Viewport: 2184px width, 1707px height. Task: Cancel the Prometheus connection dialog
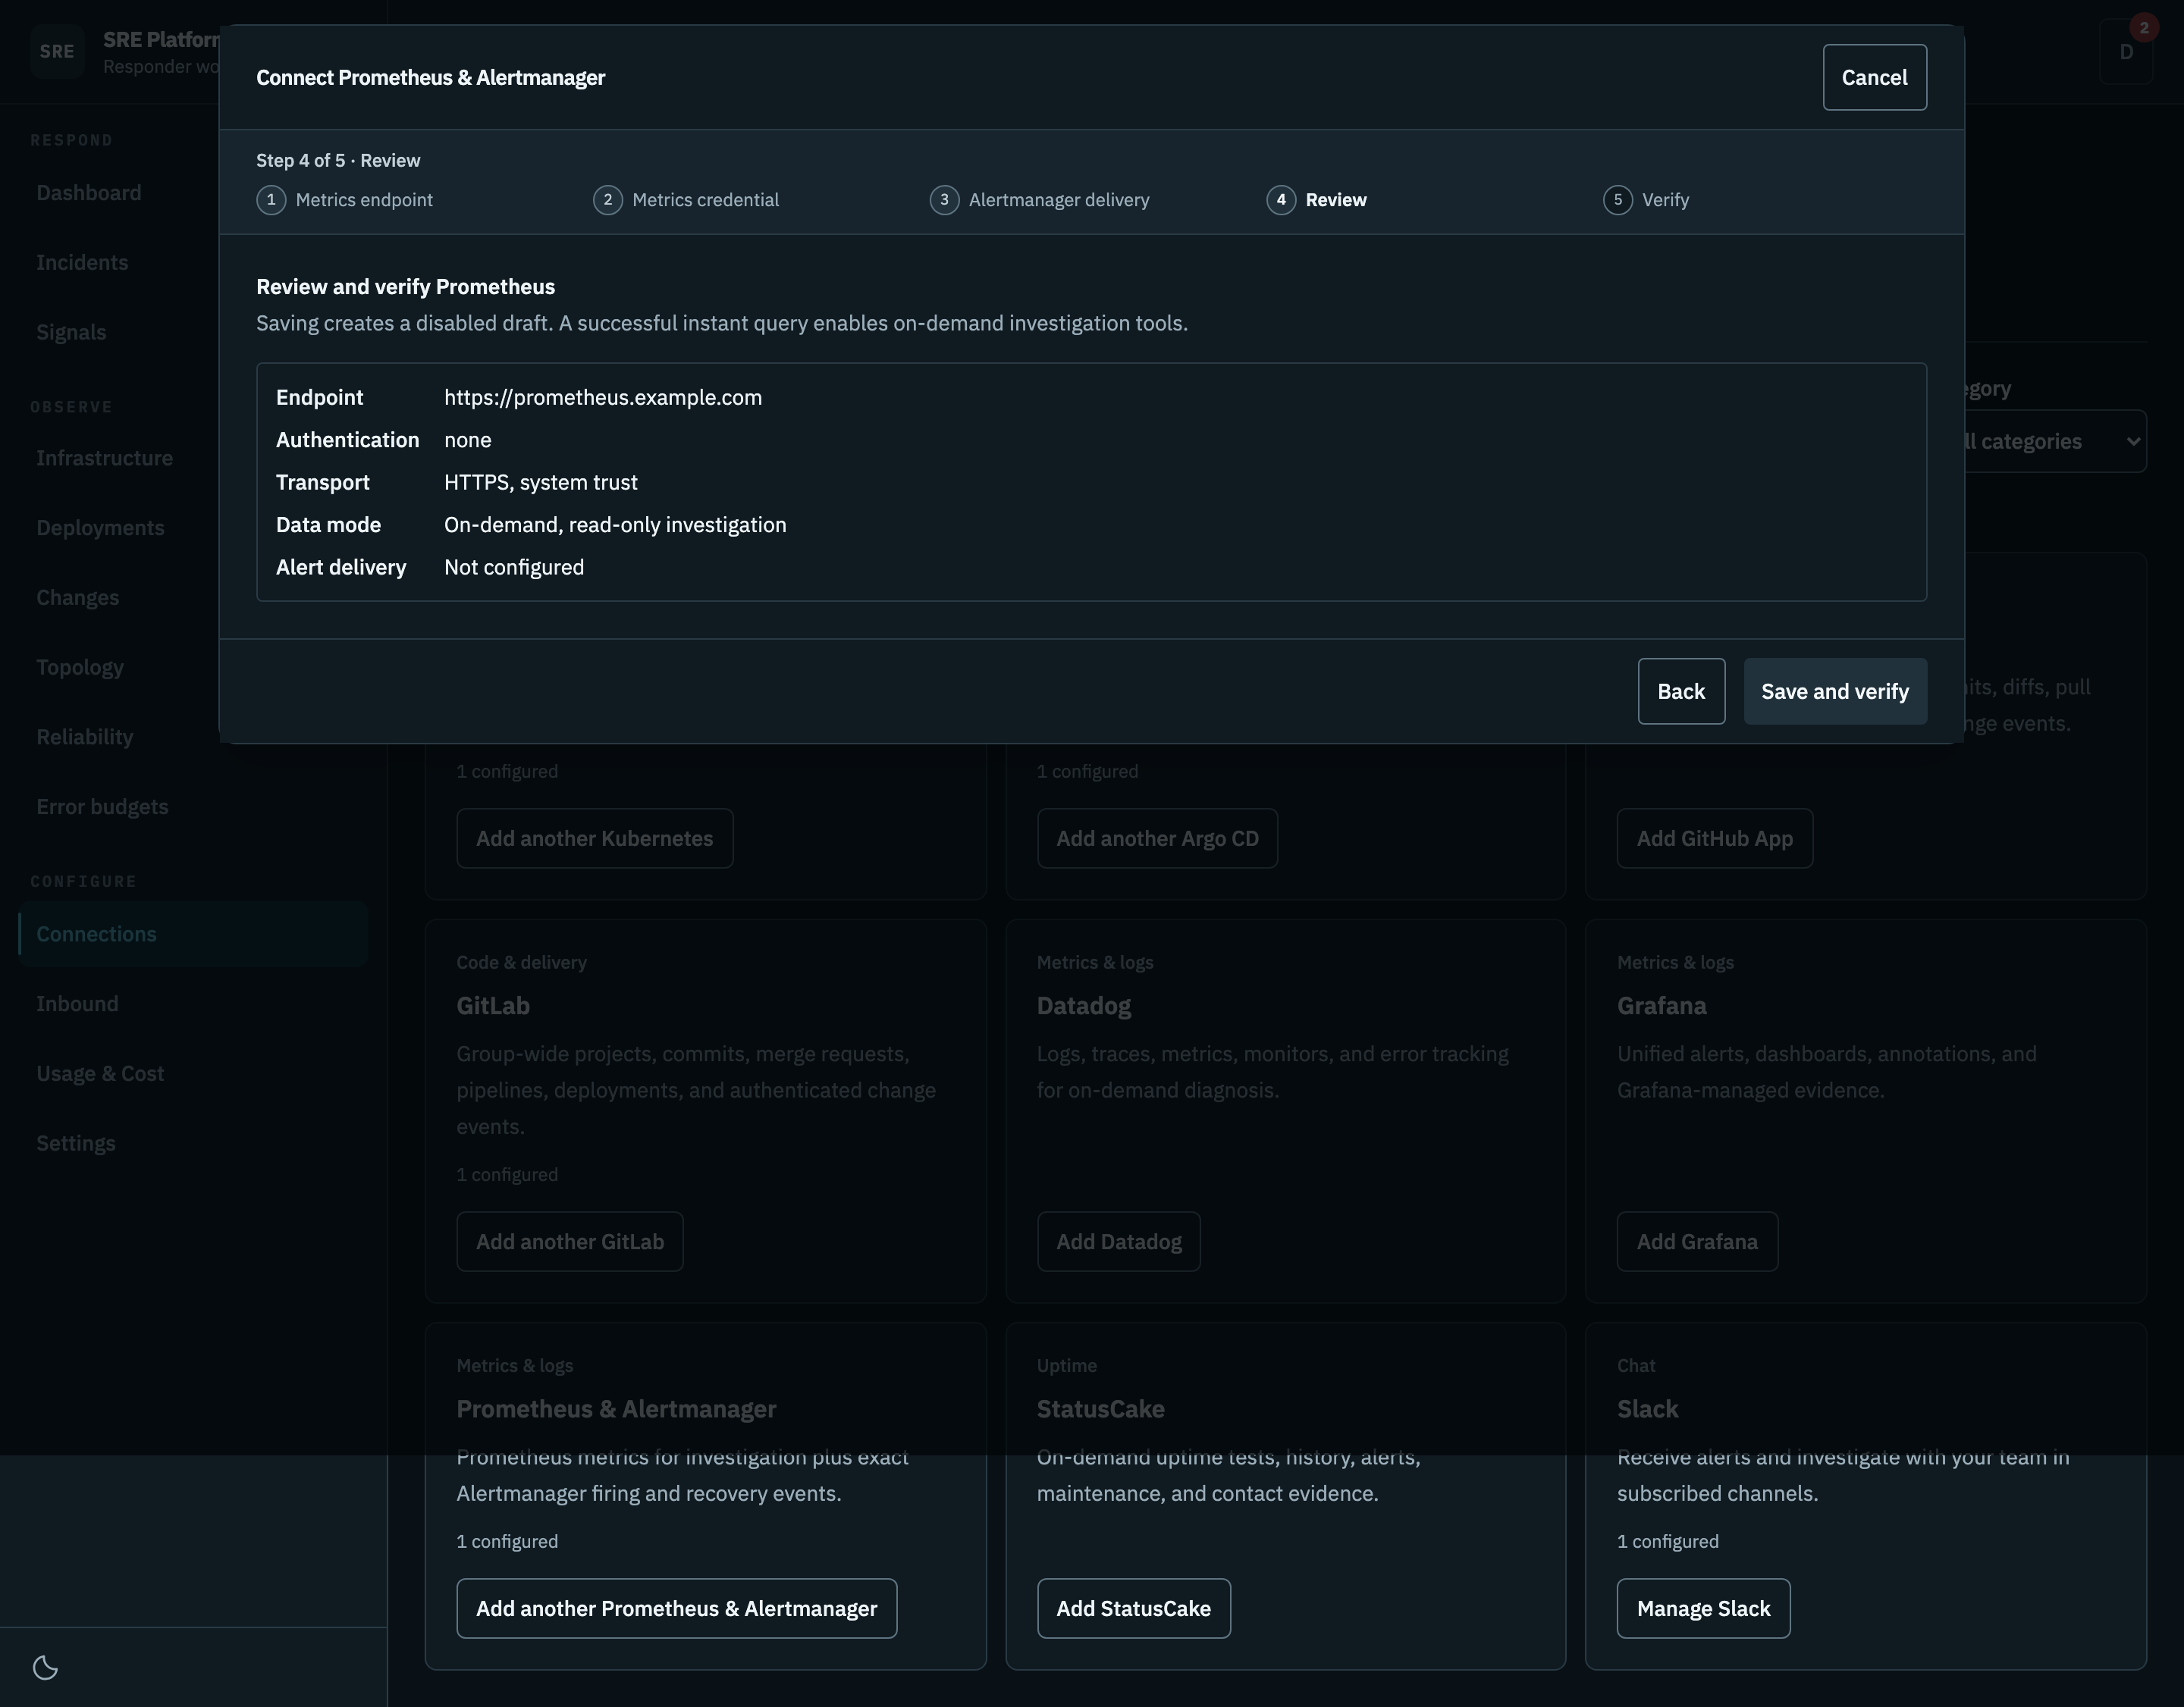[x=1874, y=77]
